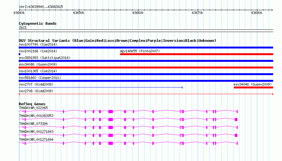
Task: Click the 2p21 band label
Action: 23,27
